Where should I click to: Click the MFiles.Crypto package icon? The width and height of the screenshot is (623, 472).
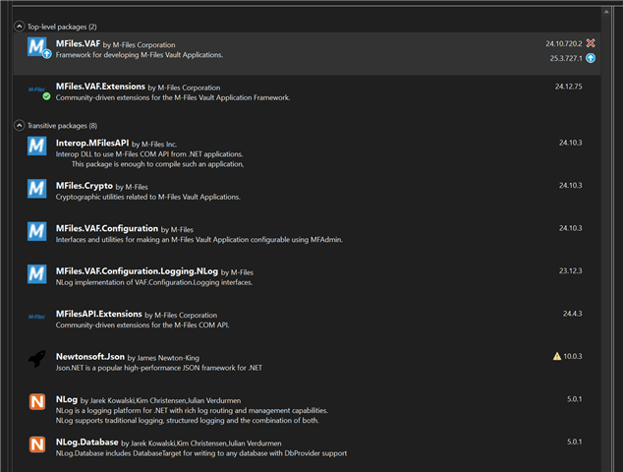click(37, 189)
